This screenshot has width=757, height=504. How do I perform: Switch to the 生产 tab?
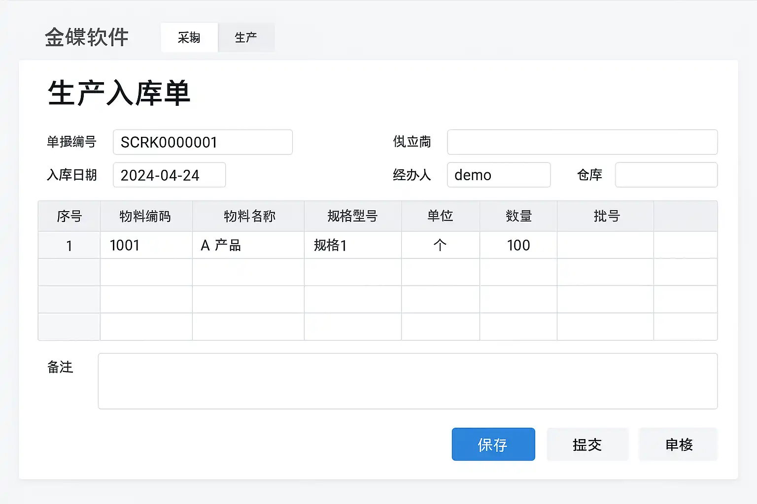point(246,37)
